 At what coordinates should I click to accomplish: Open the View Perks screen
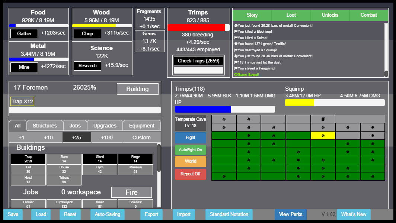coord(291,214)
